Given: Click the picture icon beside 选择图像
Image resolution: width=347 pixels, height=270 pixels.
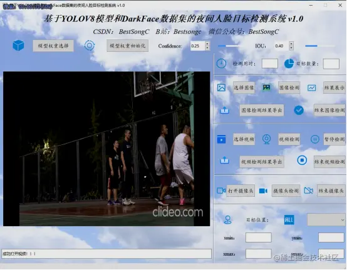Looking at the screenshot, I should click(x=221, y=87).
